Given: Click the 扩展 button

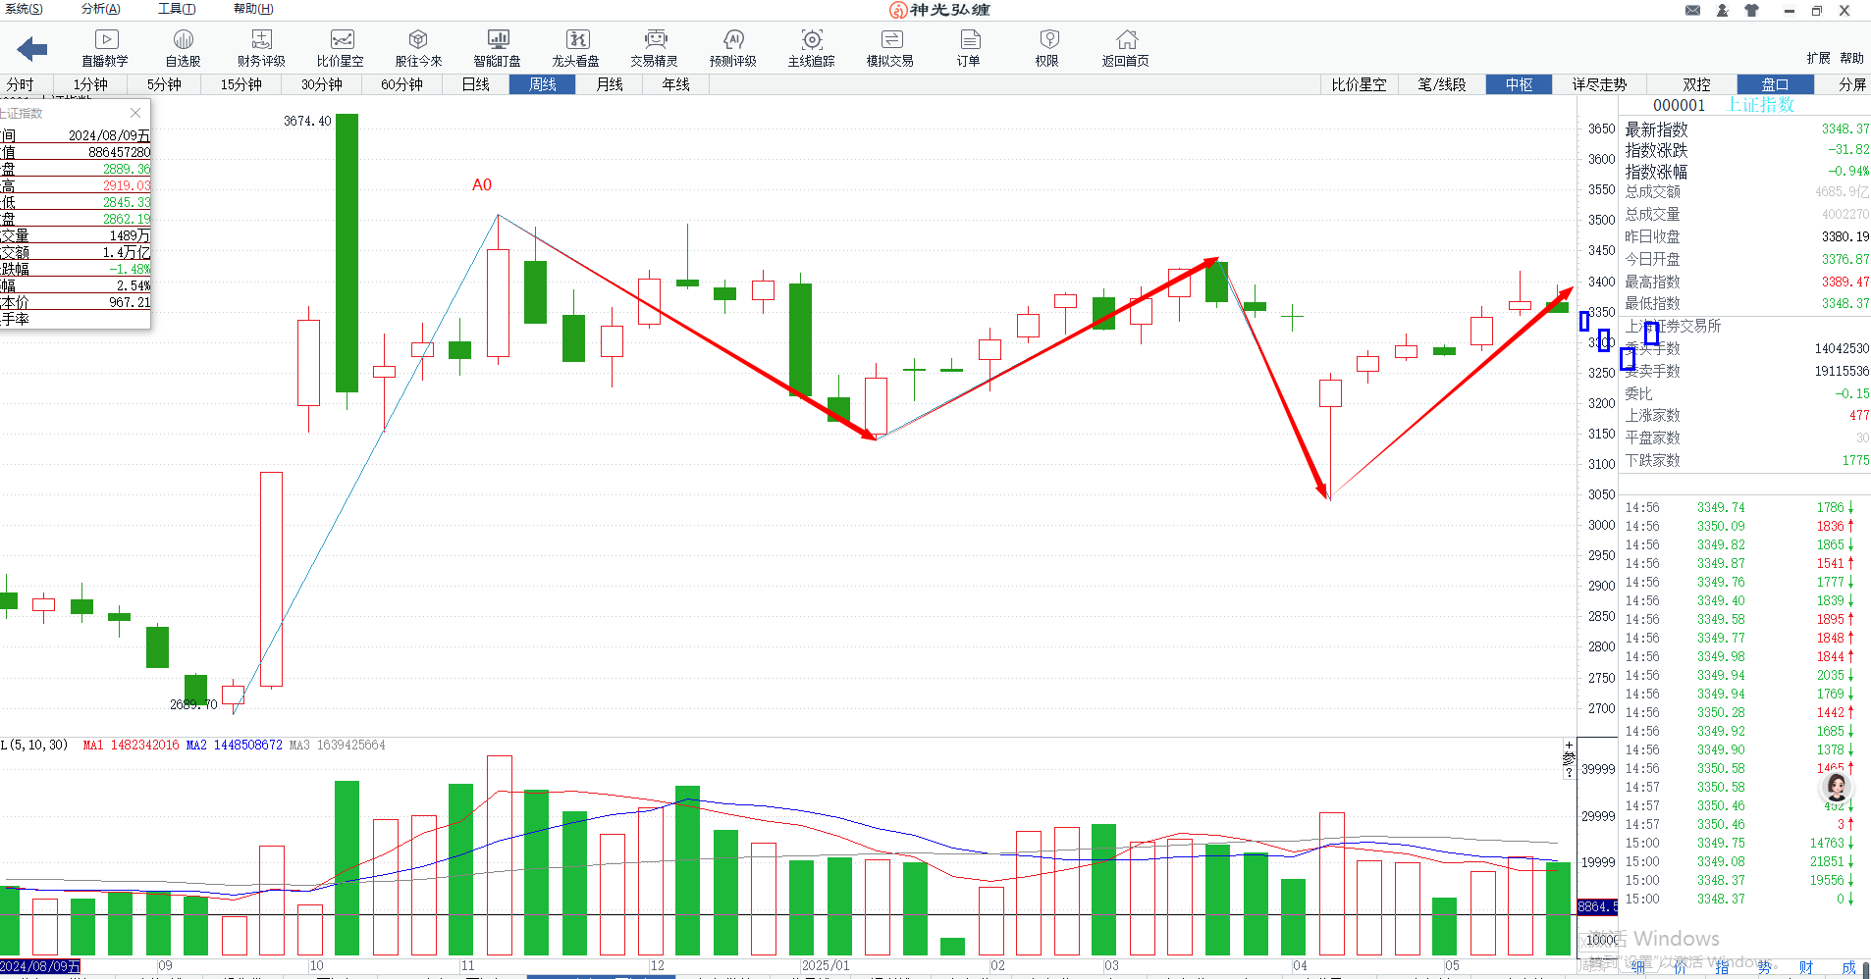Looking at the screenshot, I should coord(1818,58).
